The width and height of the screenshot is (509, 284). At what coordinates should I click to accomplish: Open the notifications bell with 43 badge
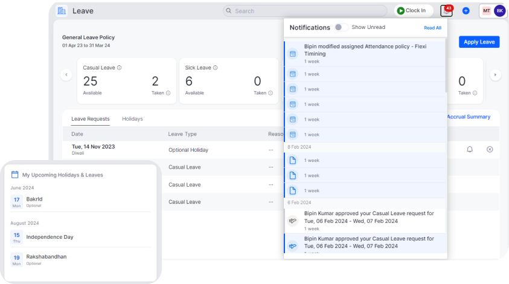(447, 11)
